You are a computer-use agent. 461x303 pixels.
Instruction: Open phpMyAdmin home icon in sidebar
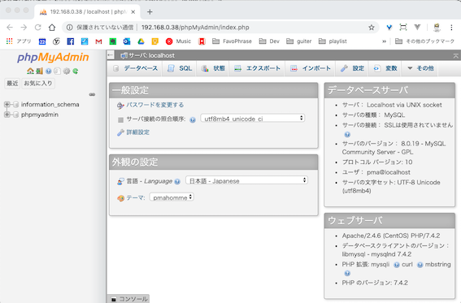click(30, 71)
